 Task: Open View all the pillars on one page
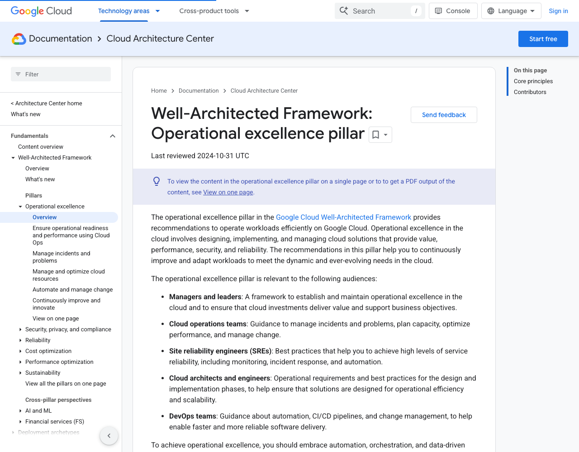point(66,384)
